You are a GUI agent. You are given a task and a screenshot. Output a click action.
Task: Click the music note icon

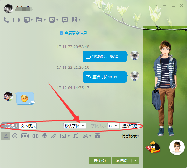click(x=76, y=136)
